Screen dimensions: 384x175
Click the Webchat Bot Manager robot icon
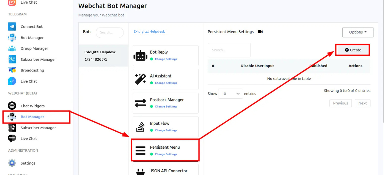click(12, 117)
